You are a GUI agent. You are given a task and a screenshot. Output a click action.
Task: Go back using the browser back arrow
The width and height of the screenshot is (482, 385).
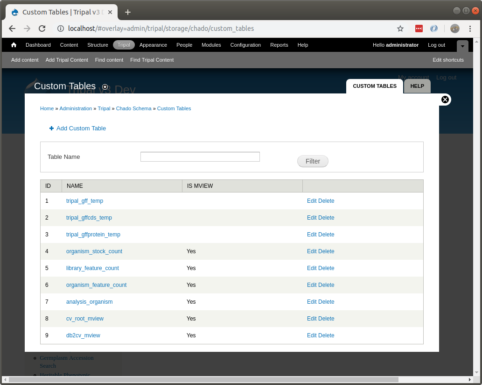[12, 29]
